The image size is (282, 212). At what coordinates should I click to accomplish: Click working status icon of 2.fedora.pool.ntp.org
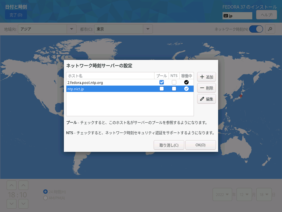(186, 82)
